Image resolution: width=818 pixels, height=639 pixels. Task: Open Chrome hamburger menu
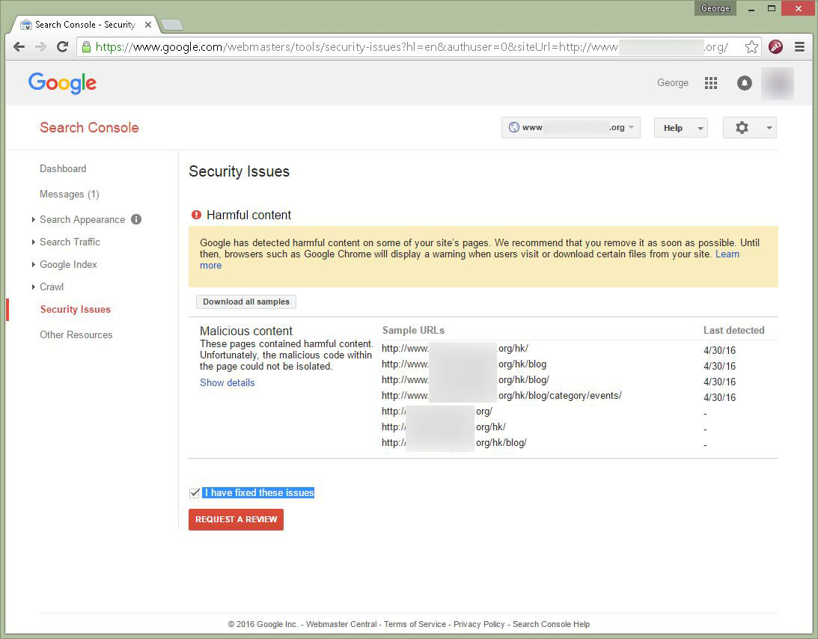pos(799,47)
